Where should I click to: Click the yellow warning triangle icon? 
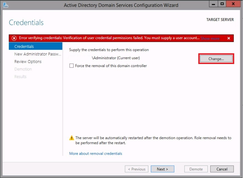(x=72, y=138)
